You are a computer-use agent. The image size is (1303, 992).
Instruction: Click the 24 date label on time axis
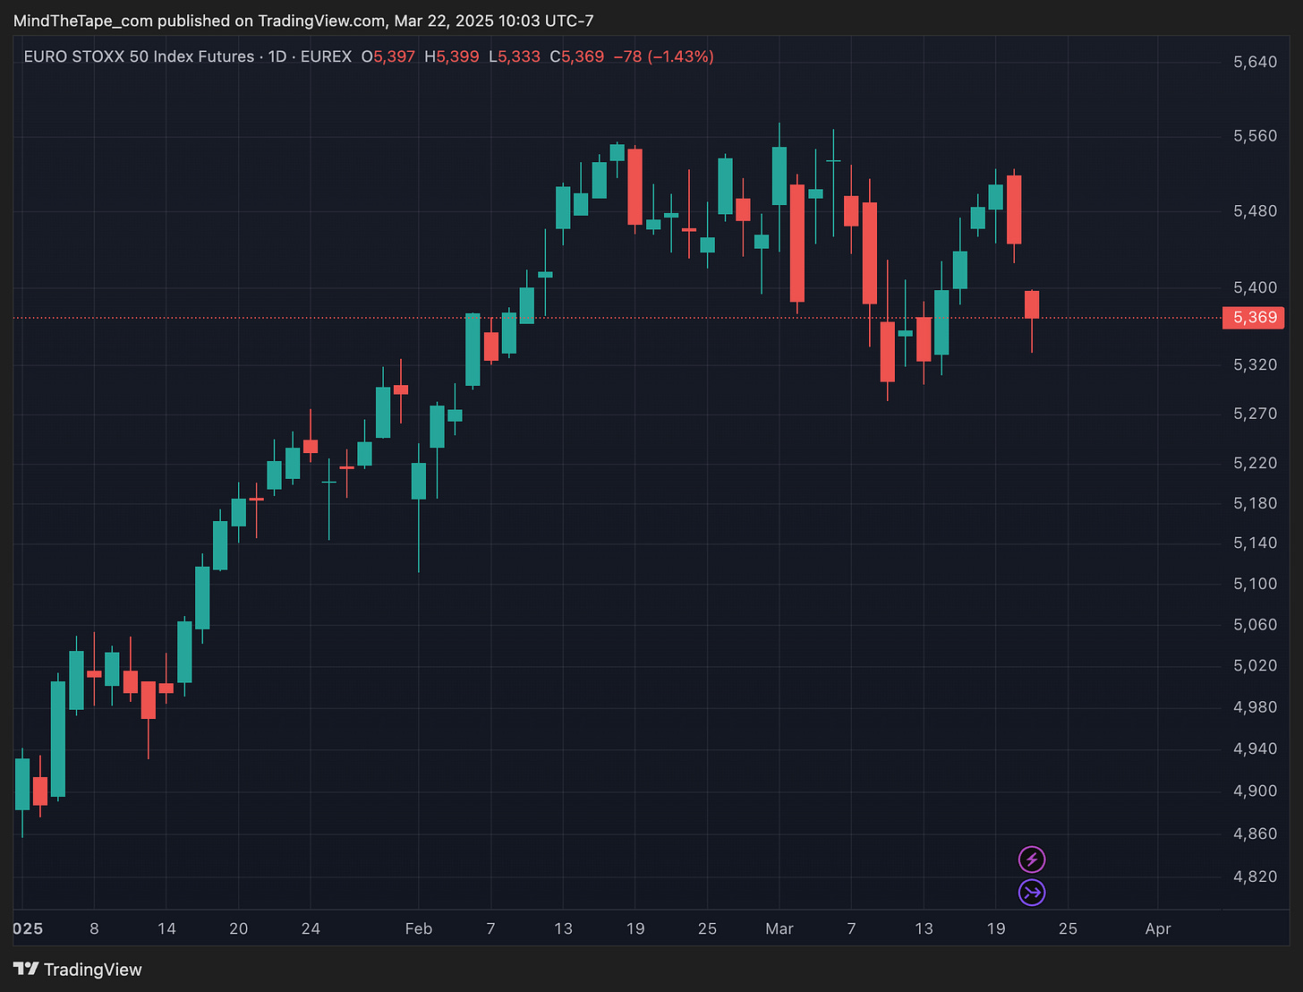(311, 928)
